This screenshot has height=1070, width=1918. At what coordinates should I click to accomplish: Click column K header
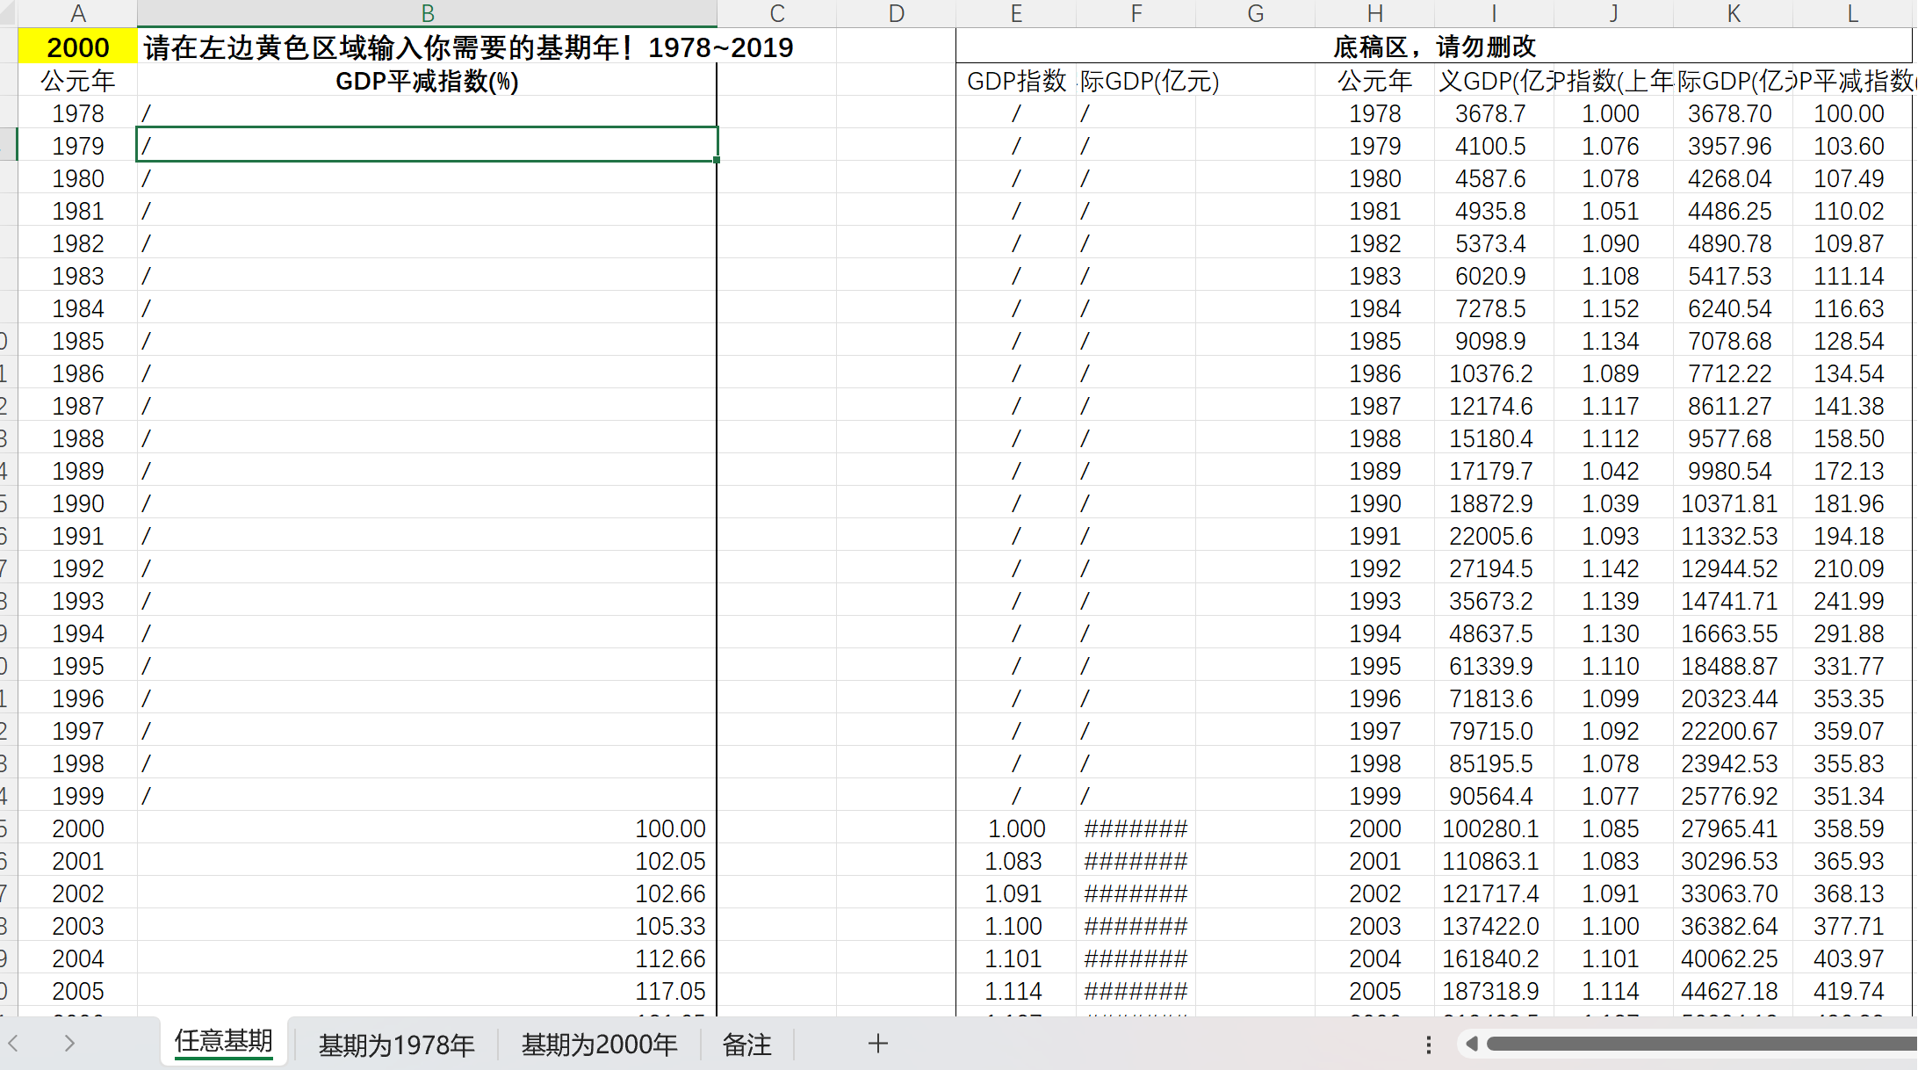tap(1733, 13)
